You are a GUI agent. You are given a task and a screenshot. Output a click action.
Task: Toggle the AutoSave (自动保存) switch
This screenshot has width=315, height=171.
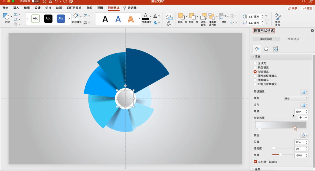tap(36, 1)
